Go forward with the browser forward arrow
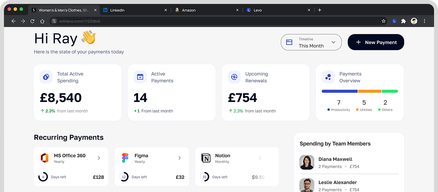The image size is (438, 192). coord(23,21)
